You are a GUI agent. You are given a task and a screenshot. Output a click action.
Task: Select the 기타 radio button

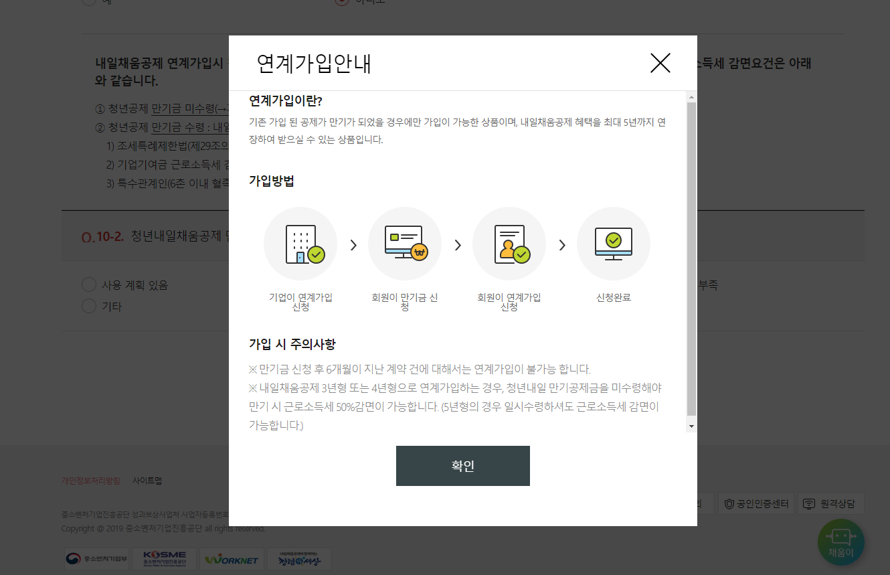(x=88, y=307)
